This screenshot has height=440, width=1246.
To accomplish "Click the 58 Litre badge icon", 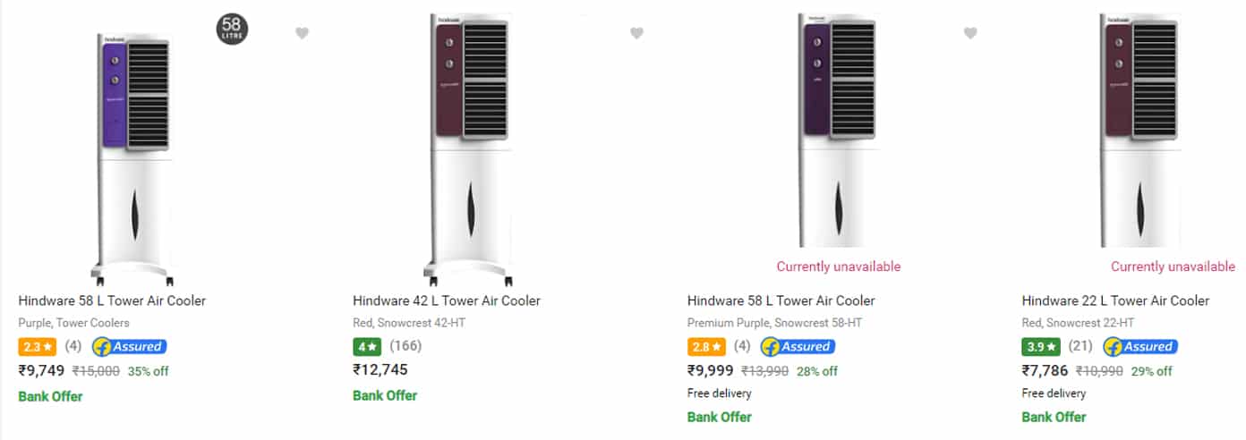I will point(232,29).
